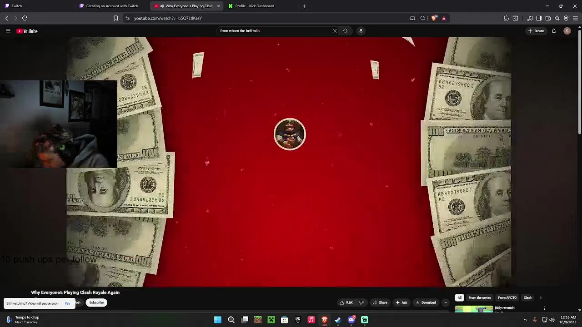Close the Why Everyone's Playing Clash tab
The height and width of the screenshot is (327, 582).
(x=218, y=6)
